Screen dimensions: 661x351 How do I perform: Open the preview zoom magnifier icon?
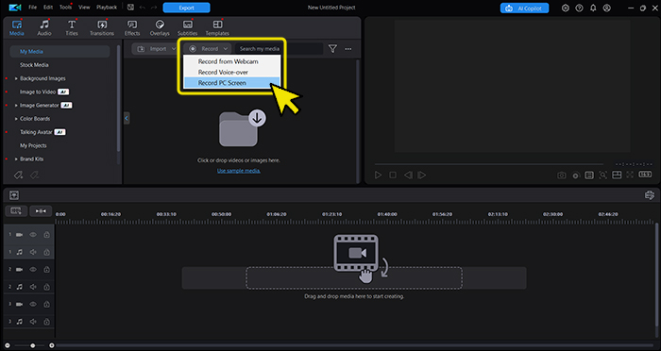tap(602, 175)
